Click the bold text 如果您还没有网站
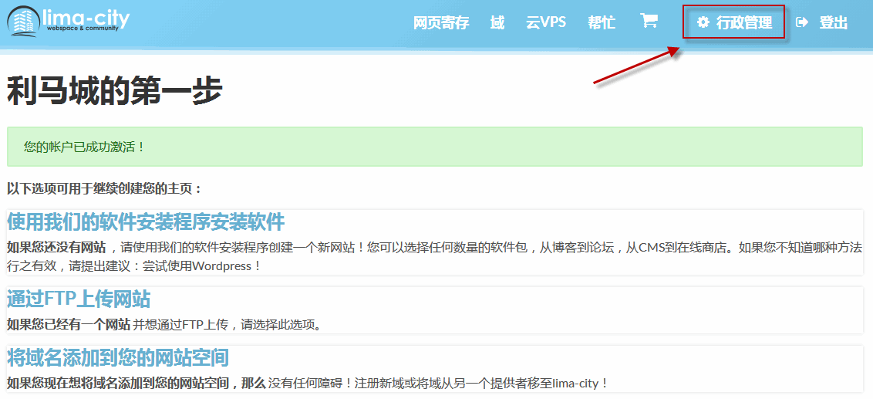The width and height of the screenshot is (873, 399). tap(57, 248)
